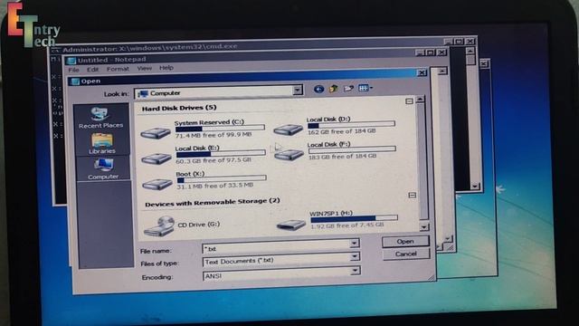
Task: Click the Back navigation arrow icon
Action: coord(318,89)
